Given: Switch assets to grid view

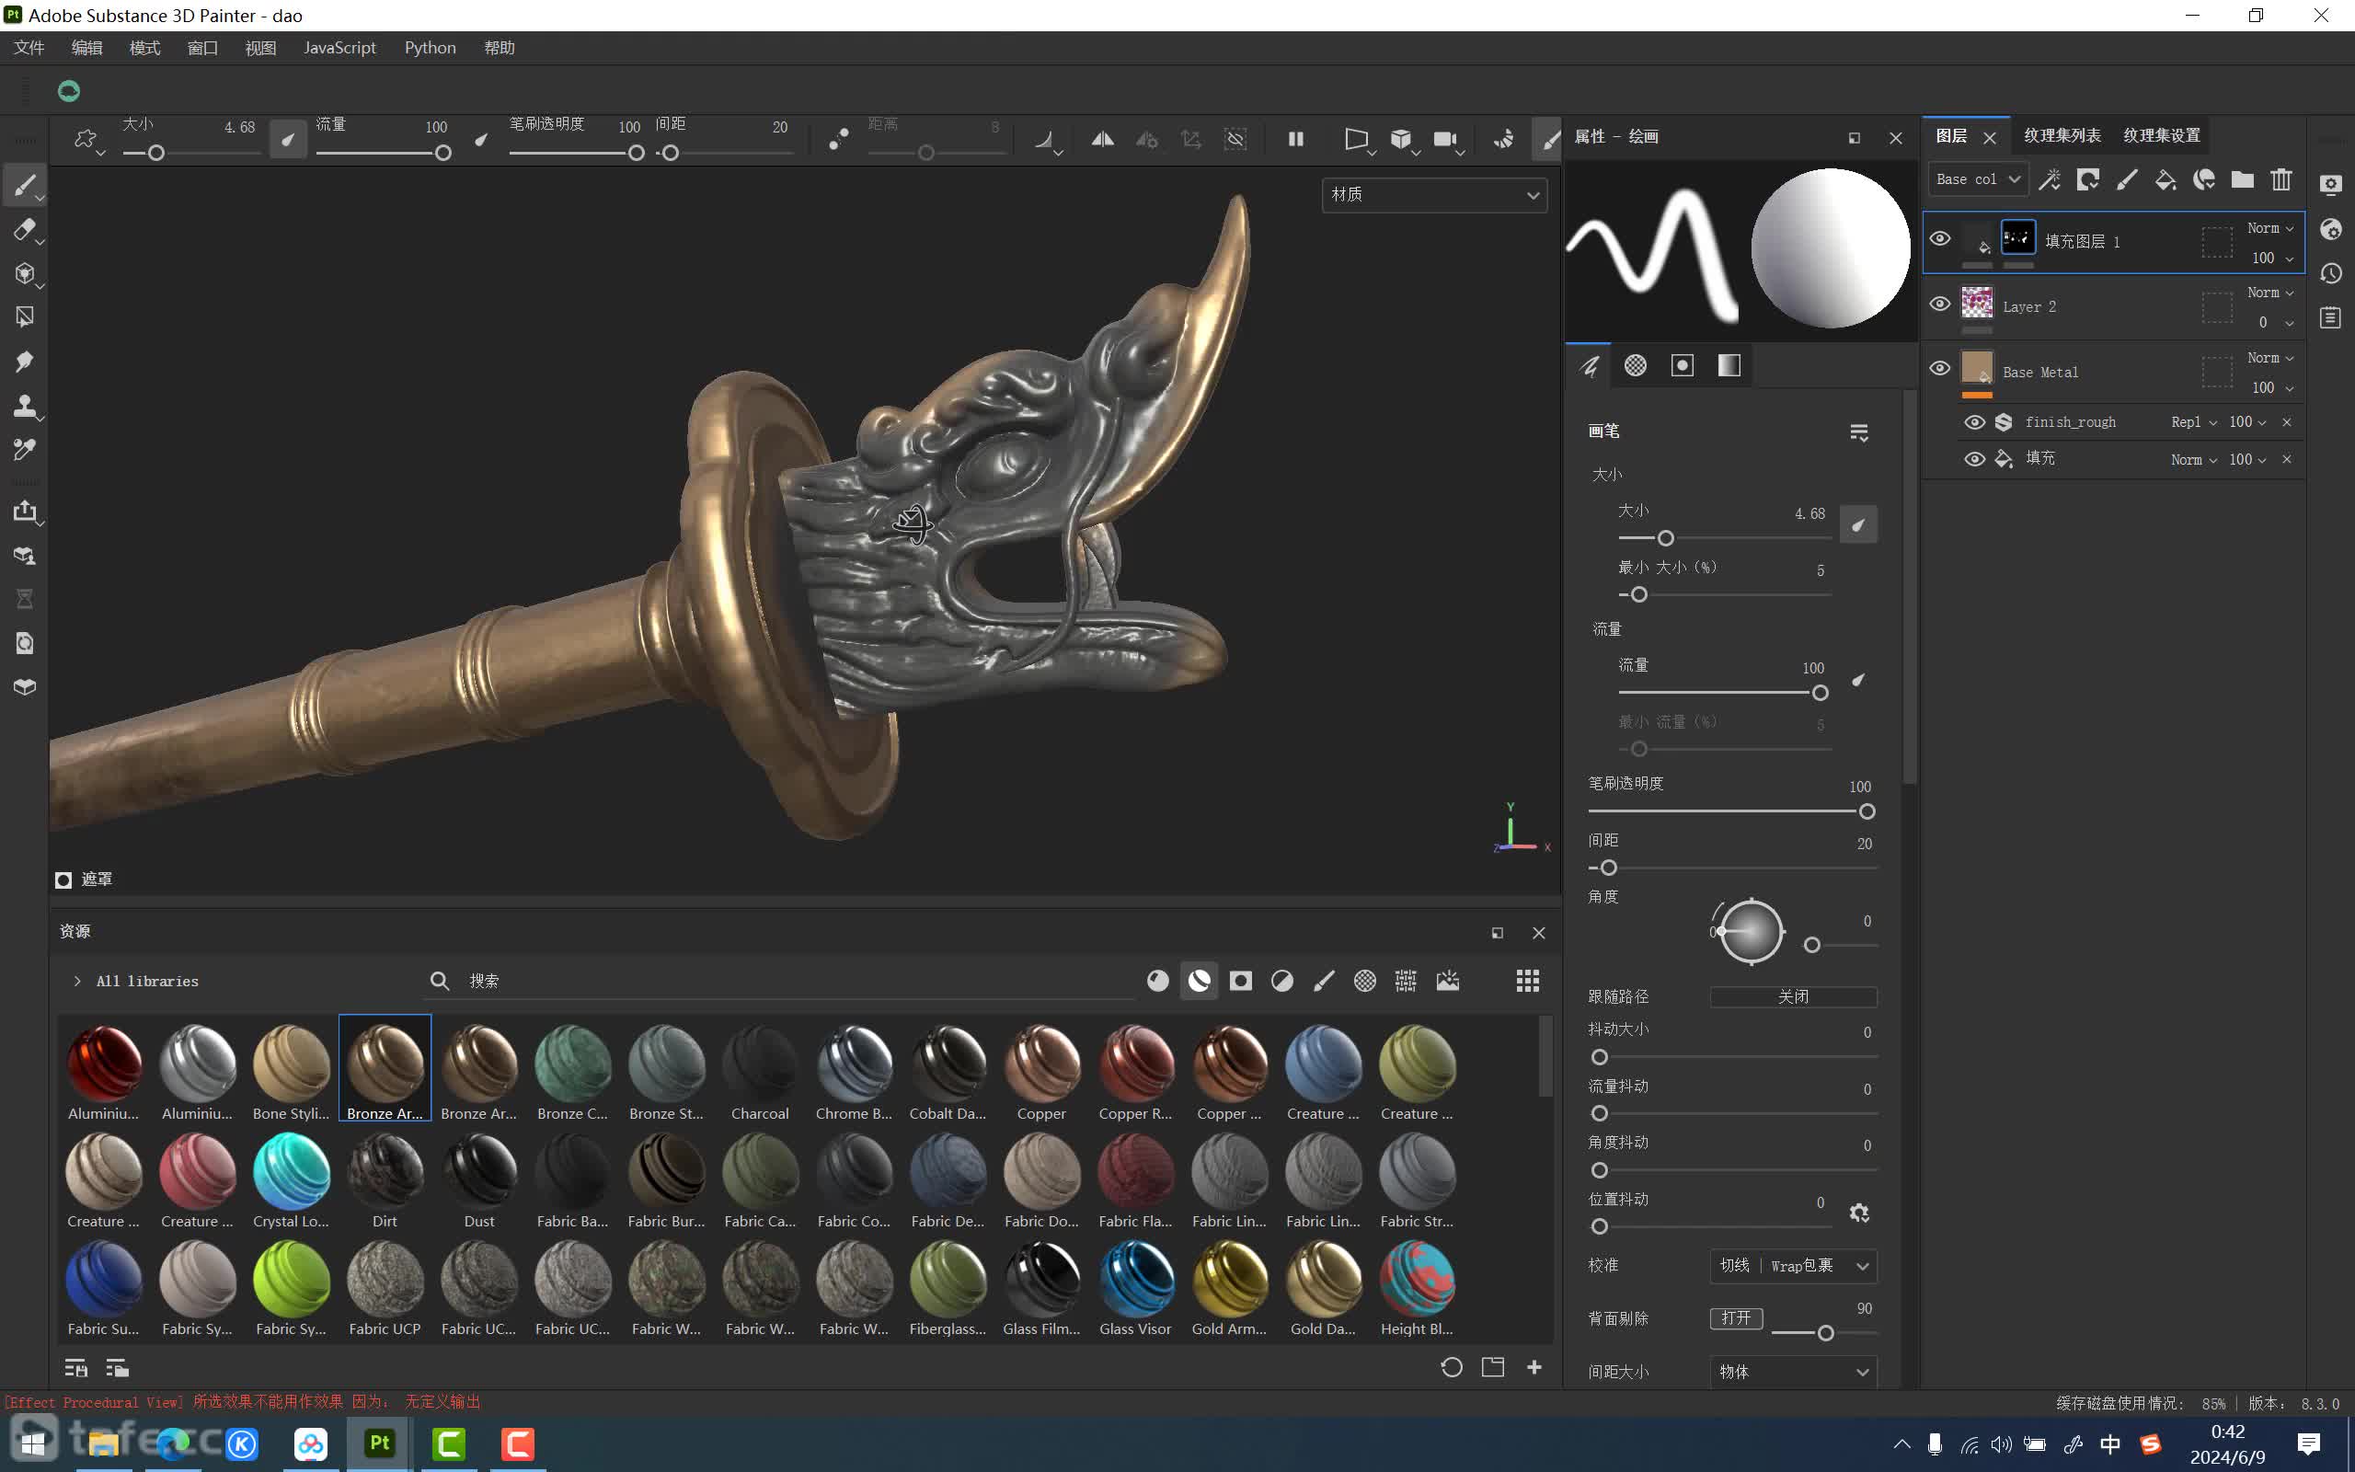Looking at the screenshot, I should 1528,982.
